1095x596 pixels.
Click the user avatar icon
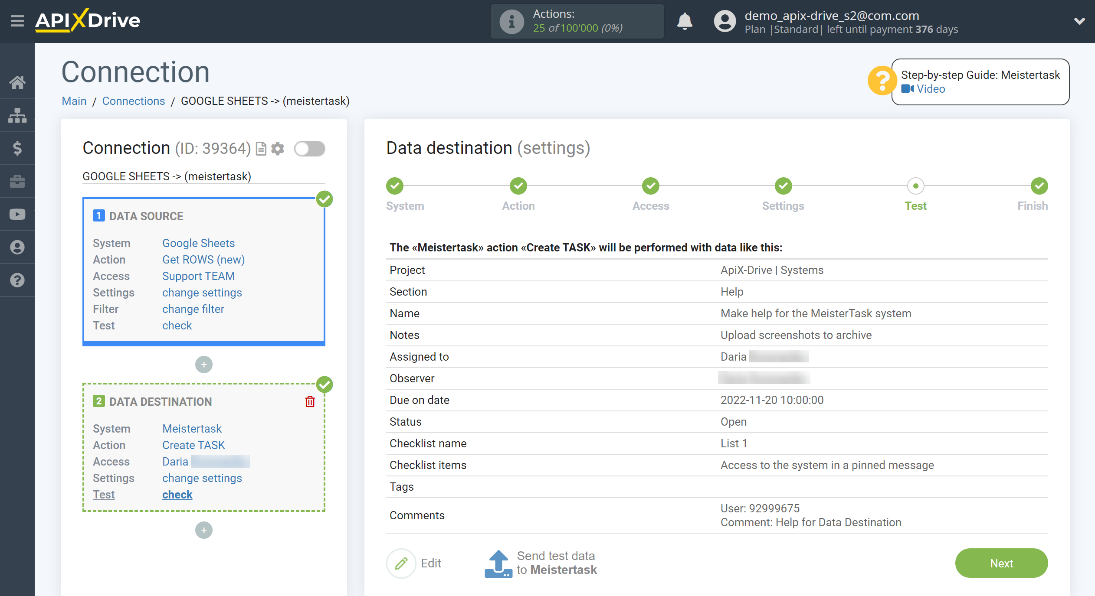point(725,21)
